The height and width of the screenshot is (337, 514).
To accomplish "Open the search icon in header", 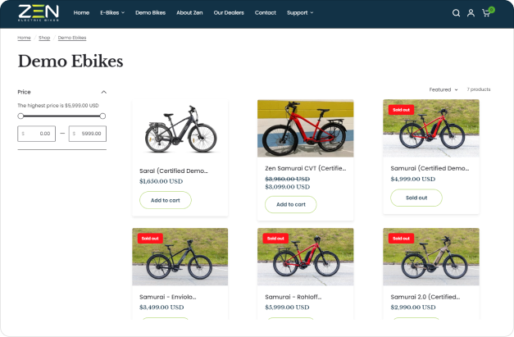I will [x=456, y=13].
